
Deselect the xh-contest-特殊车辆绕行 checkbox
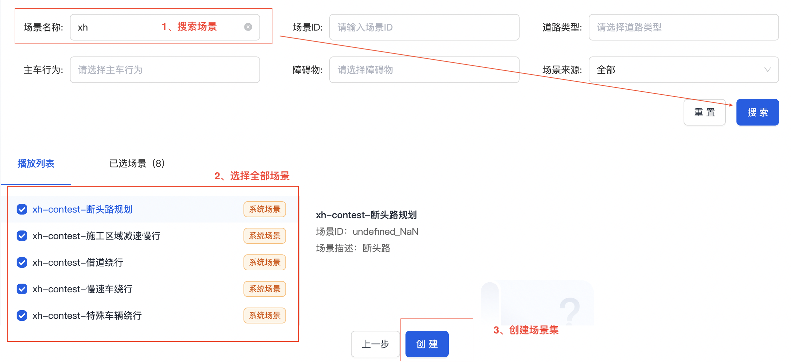click(21, 316)
